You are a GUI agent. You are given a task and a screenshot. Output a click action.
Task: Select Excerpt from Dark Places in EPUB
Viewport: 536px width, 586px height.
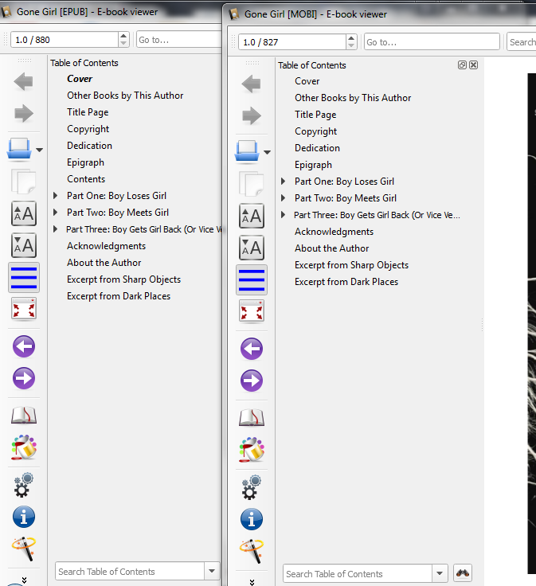pyautogui.click(x=119, y=296)
